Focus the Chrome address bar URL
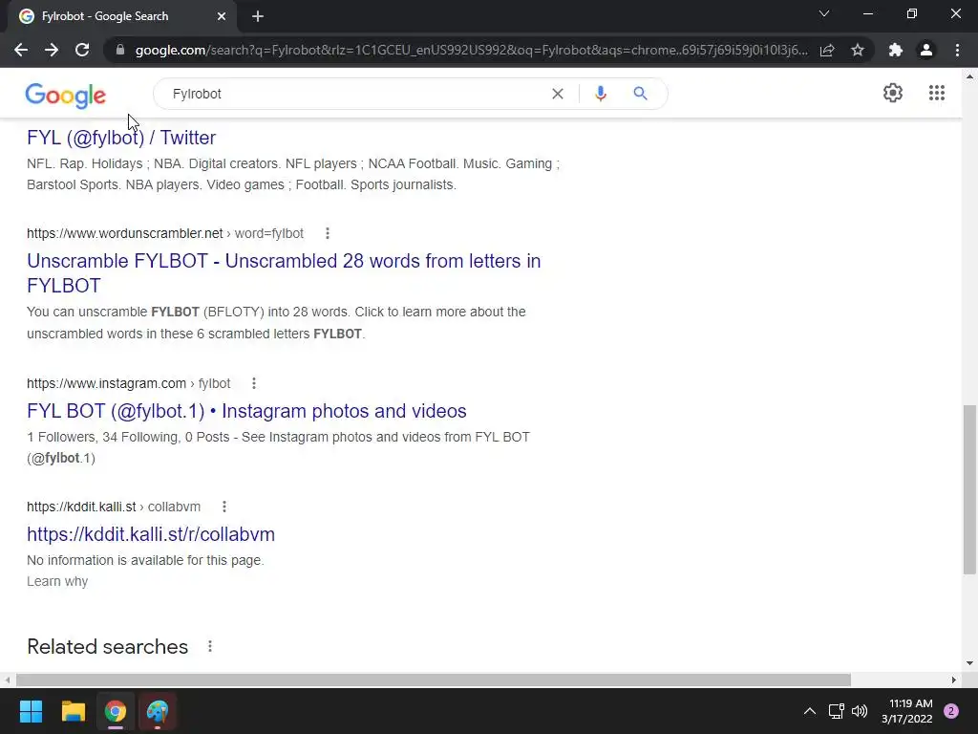The width and height of the screenshot is (978, 734). 471,50
